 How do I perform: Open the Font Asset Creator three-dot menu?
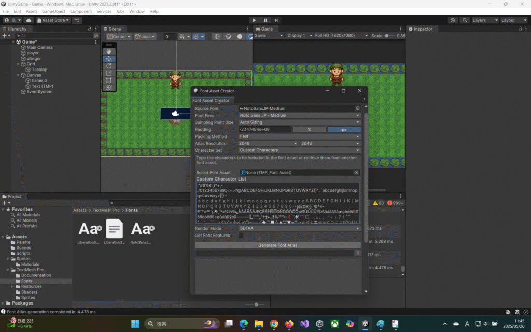click(364, 100)
